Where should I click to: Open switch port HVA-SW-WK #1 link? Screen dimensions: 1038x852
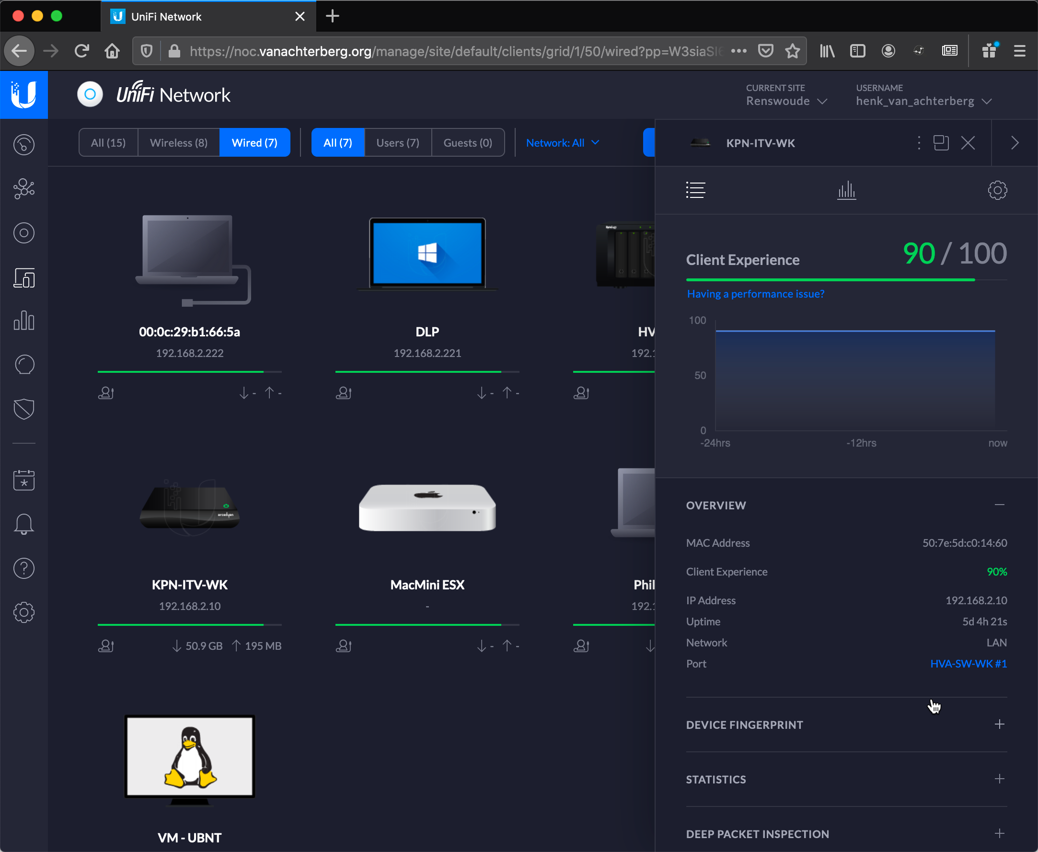[x=968, y=664]
